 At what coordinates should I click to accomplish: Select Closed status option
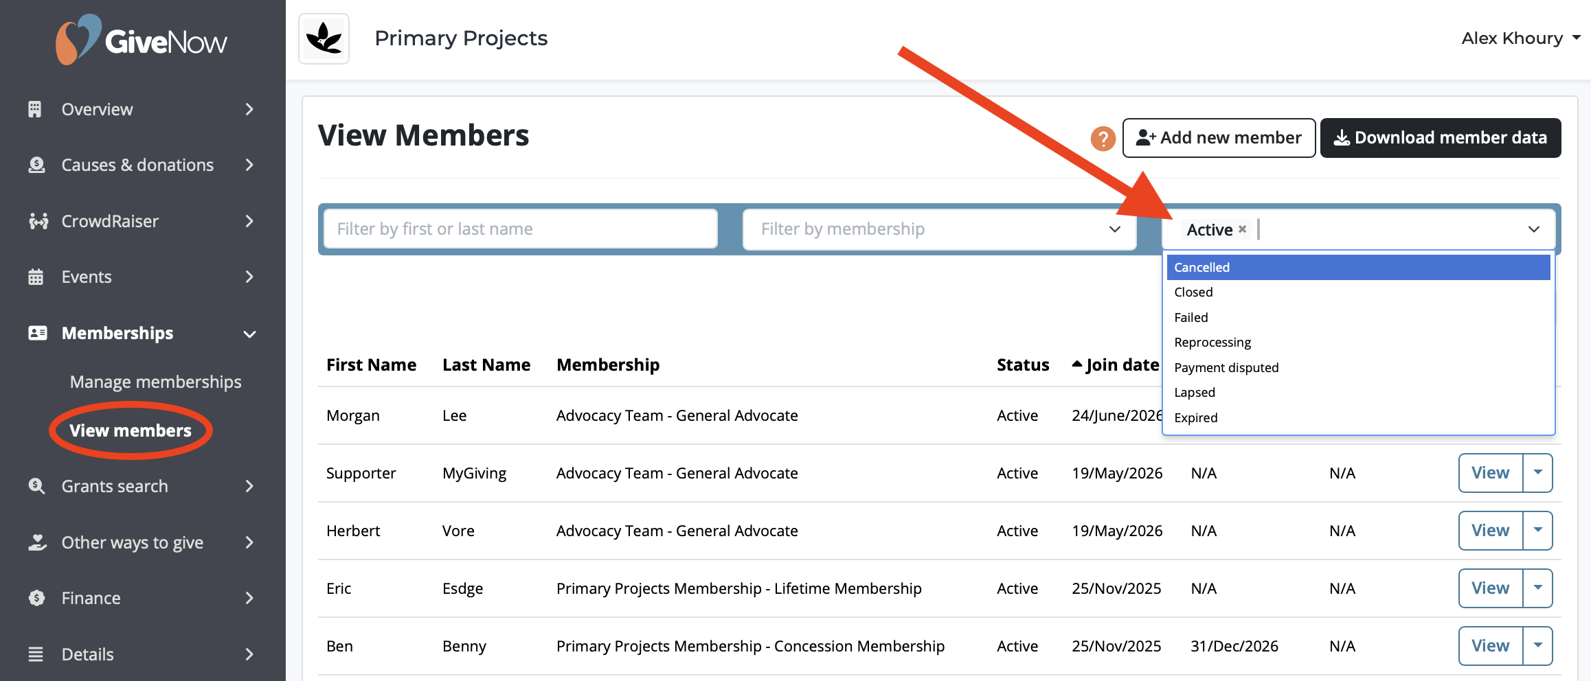pos(1358,292)
